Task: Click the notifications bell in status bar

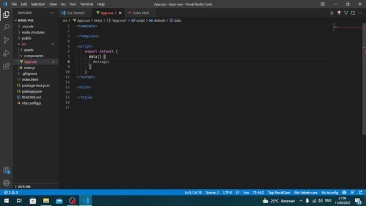Action: 360,192
